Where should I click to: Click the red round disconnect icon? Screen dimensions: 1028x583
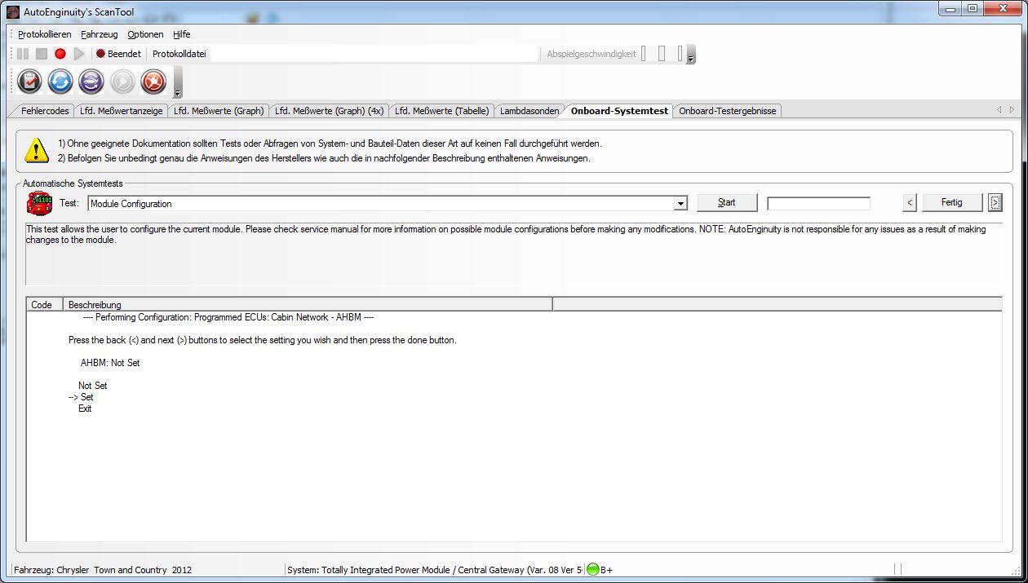tap(153, 82)
